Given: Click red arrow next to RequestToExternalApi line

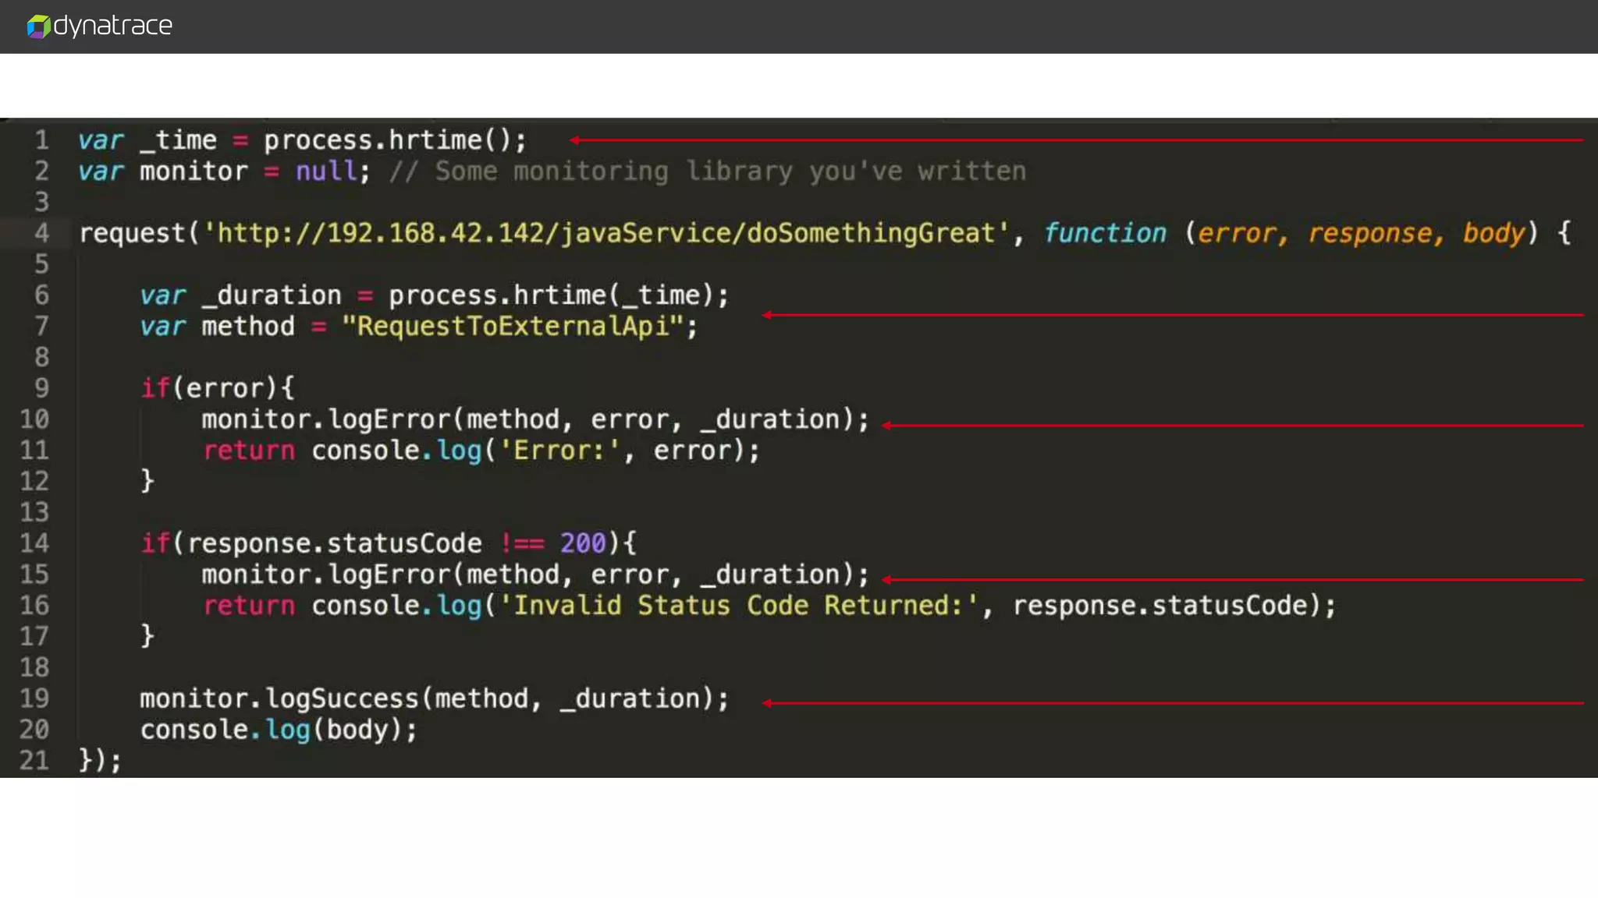Looking at the screenshot, I should point(1172,315).
